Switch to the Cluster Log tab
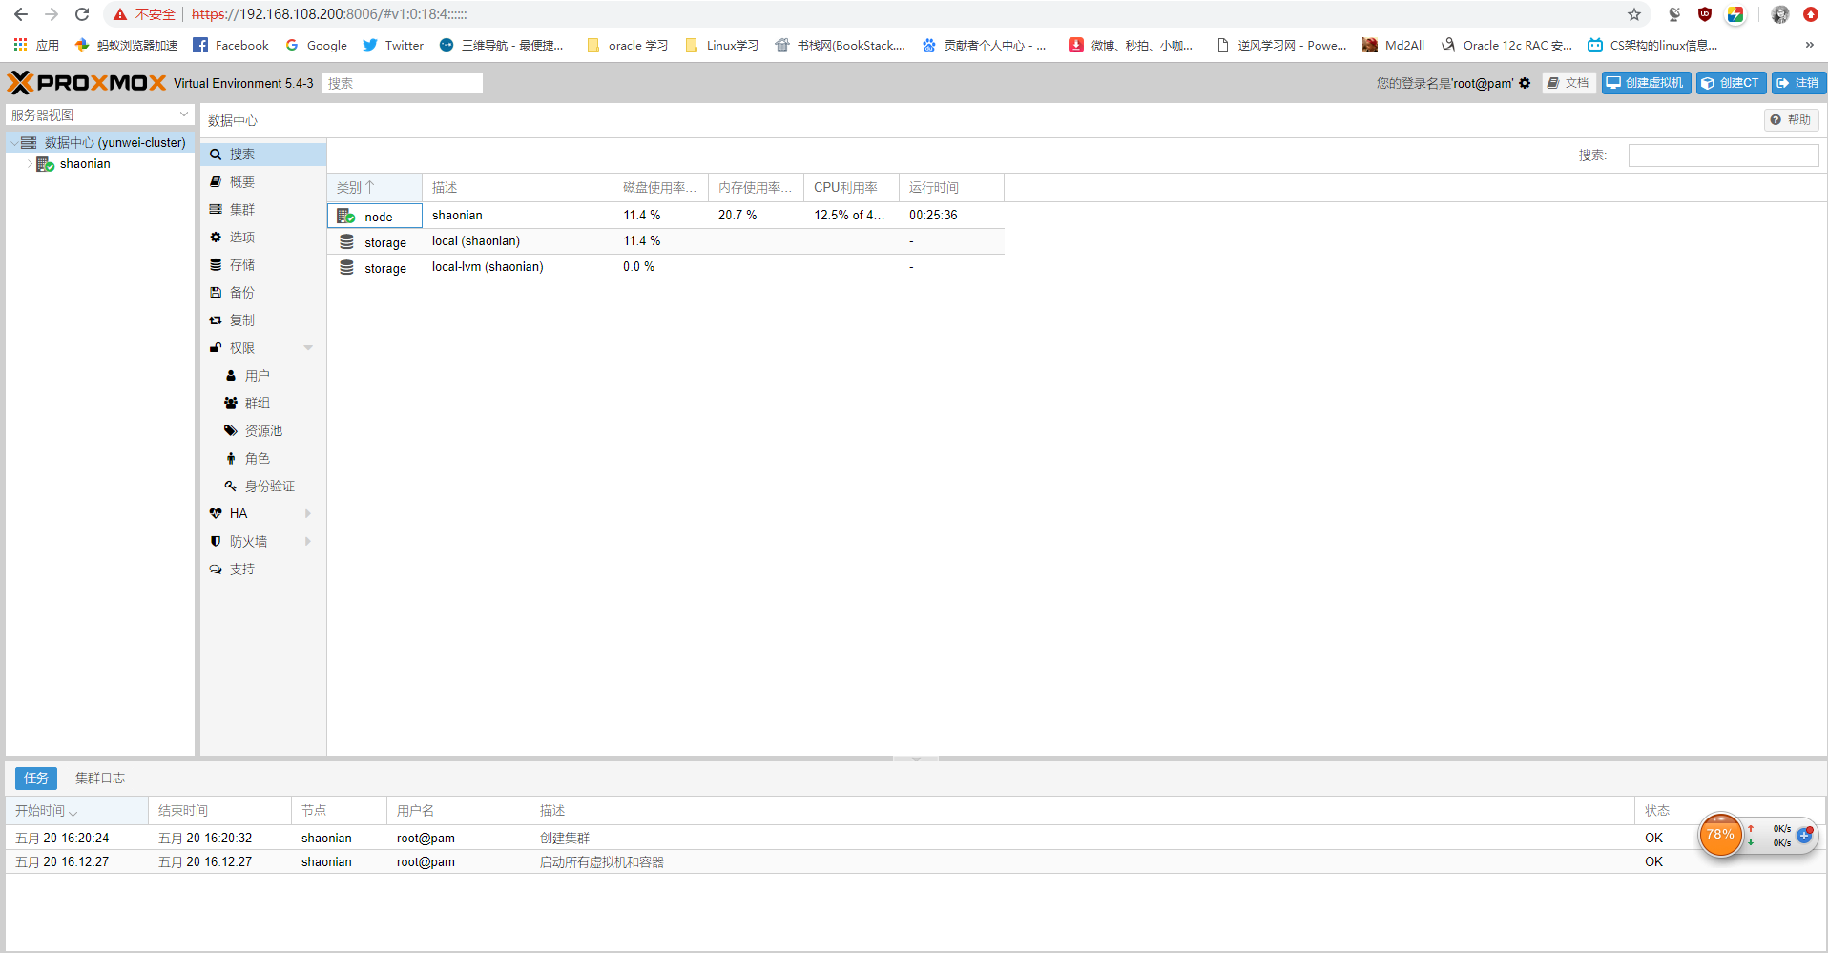 100,778
